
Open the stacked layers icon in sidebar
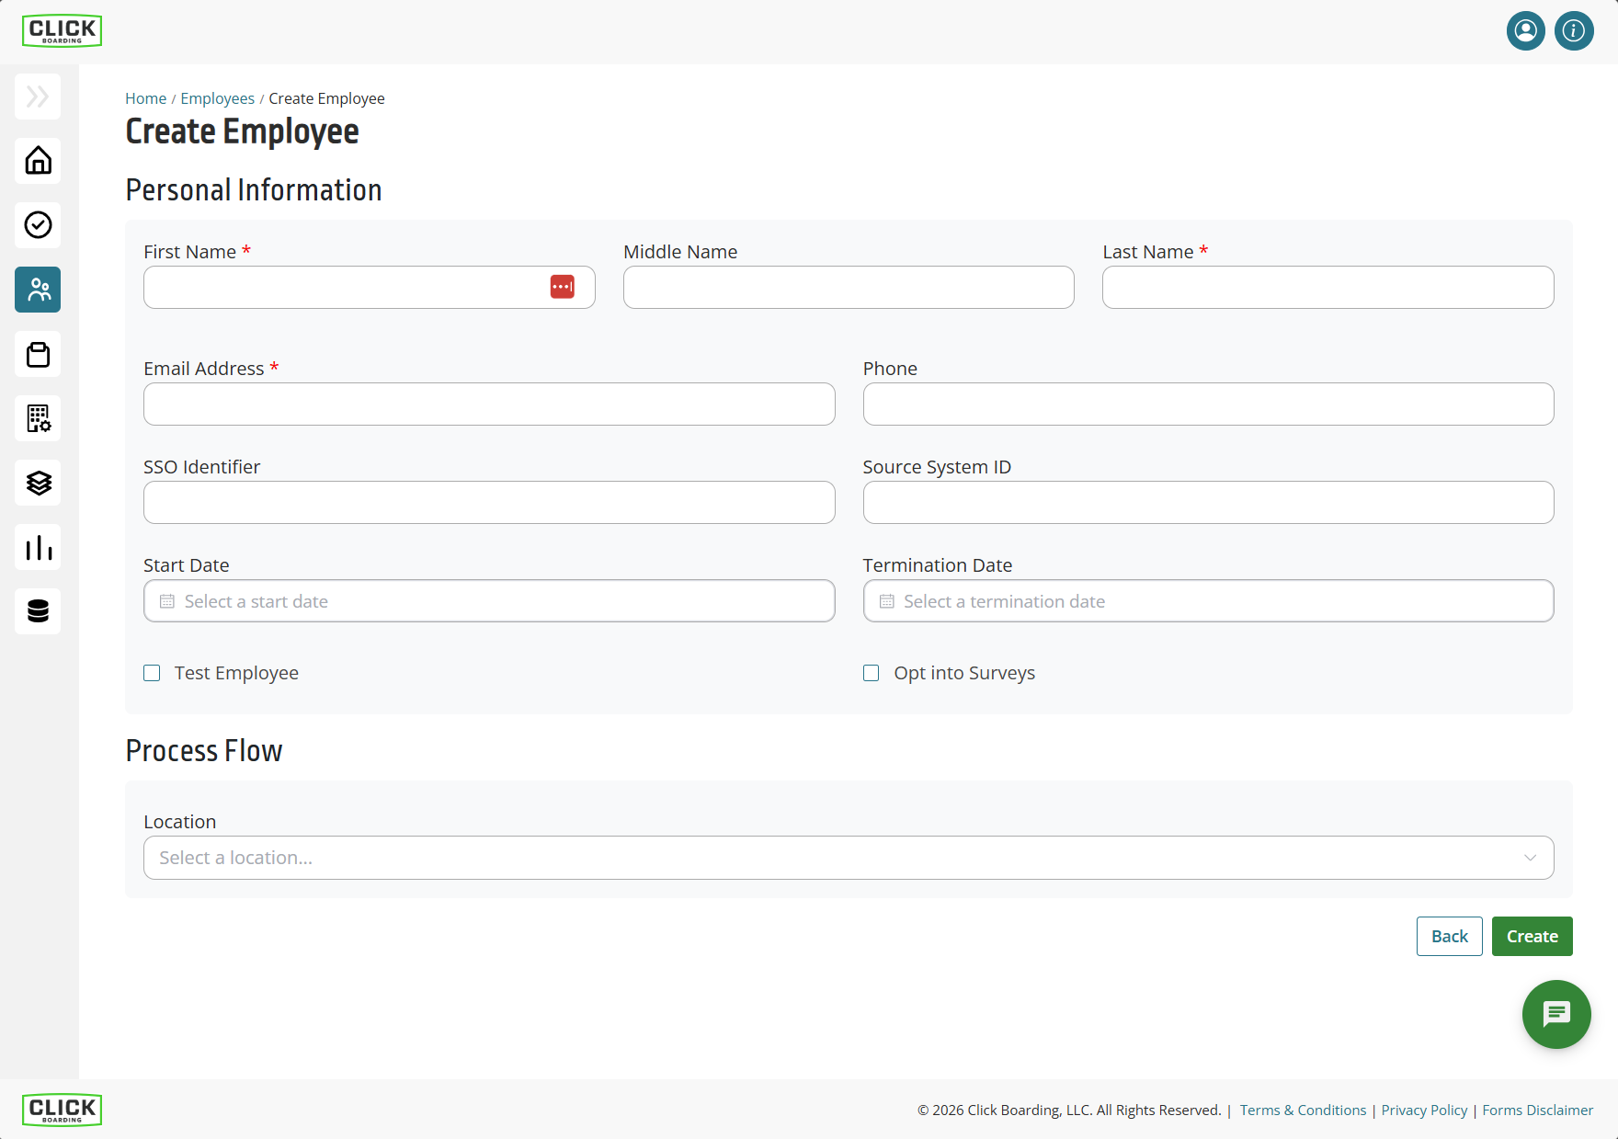[x=38, y=483]
